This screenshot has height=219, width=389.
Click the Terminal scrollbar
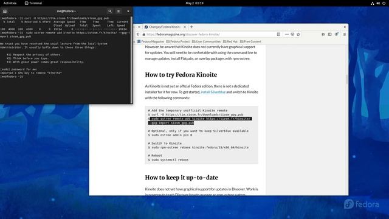coord(131,60)
